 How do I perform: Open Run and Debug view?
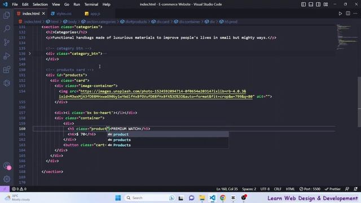(x=7, y=56)
